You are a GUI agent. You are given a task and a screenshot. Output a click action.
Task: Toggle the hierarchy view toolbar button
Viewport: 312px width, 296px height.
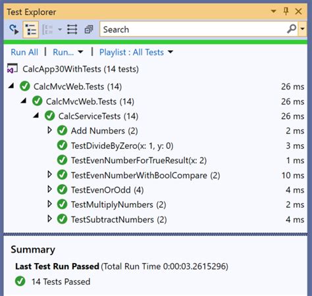(31, 30)
